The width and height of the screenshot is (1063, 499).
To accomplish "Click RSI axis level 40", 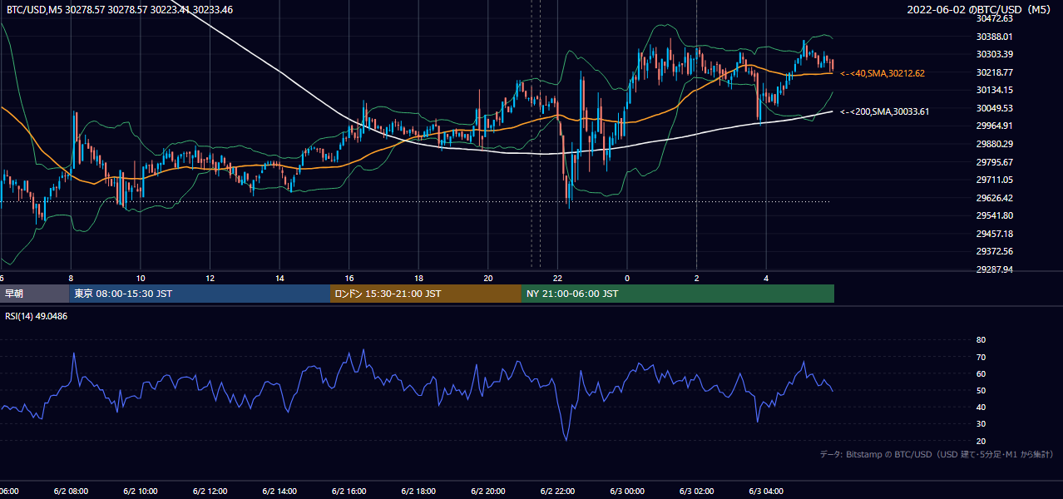I will 981,407.
